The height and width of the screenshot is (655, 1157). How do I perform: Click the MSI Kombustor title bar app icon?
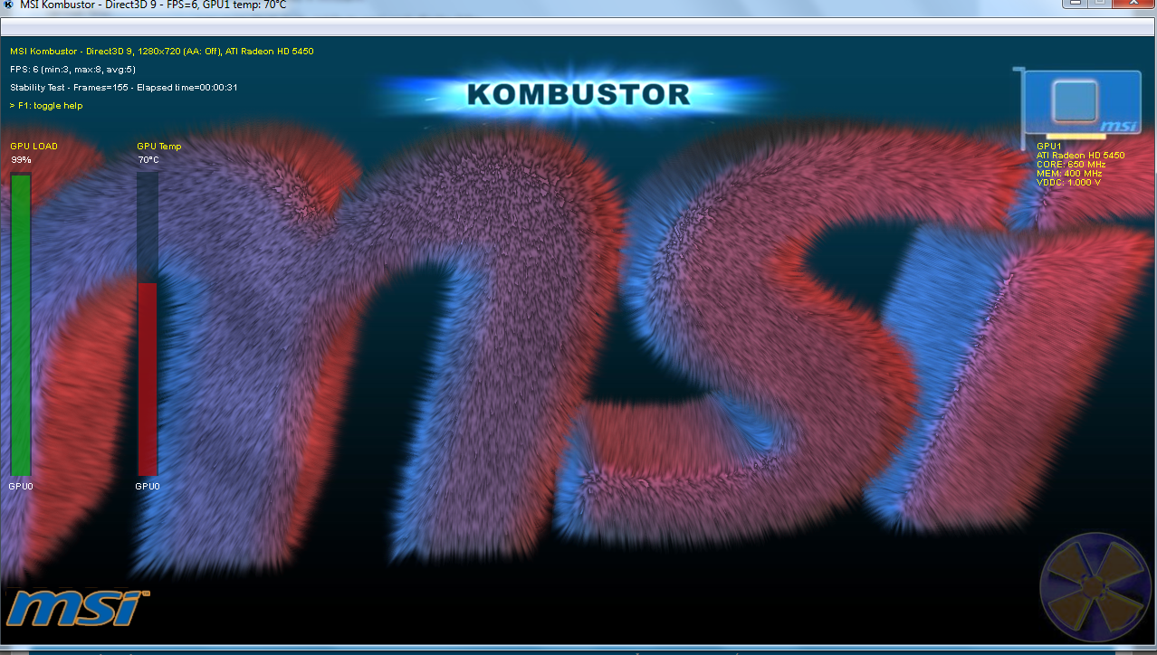tap(9, 5)
